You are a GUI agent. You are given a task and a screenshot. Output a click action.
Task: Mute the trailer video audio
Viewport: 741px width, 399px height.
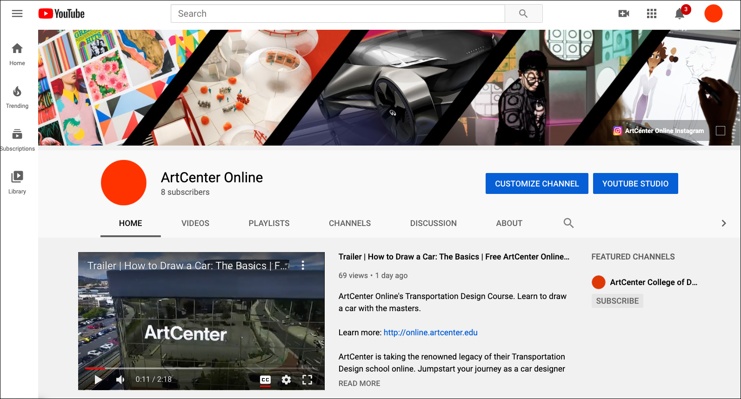click(x=120, y=380)
